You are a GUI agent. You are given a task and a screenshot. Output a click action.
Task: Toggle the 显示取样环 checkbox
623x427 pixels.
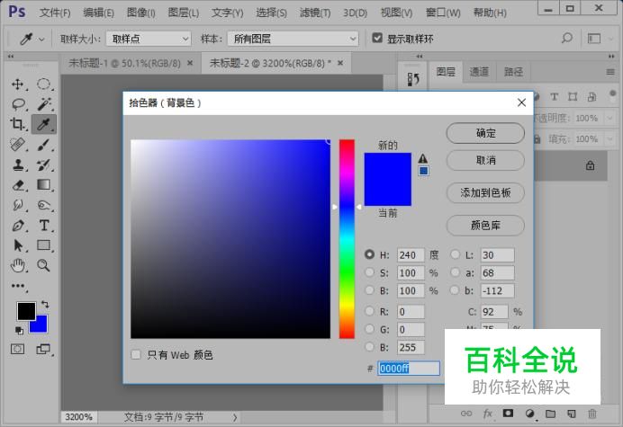point(377,38)
